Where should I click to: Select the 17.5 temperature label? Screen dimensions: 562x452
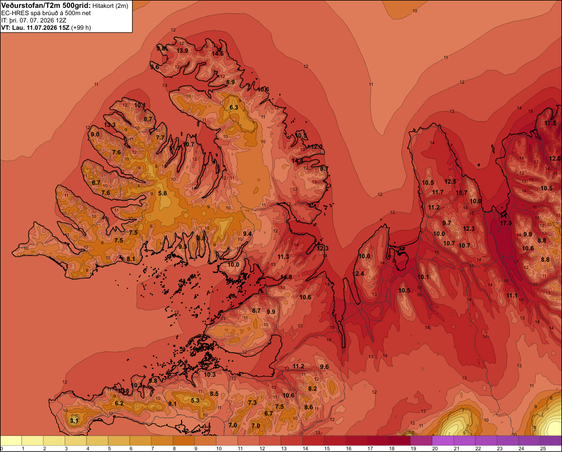551,123
